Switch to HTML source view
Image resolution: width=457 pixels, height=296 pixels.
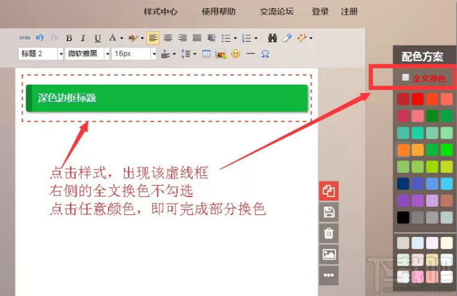point(25,38)
